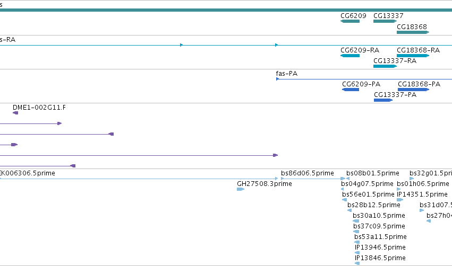Click the bs31d07.5prime label at right edge
The height and width of the screenshot is (266, 452).
[x=436, y=205]
